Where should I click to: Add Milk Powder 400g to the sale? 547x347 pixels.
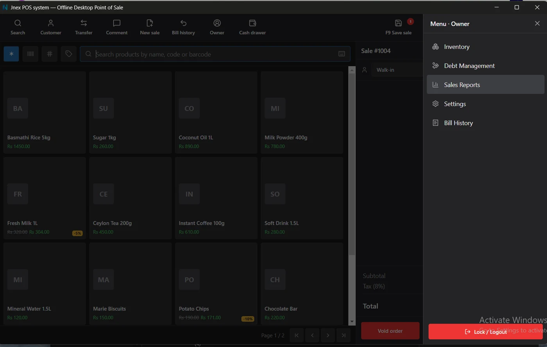[x=302, y=112]
